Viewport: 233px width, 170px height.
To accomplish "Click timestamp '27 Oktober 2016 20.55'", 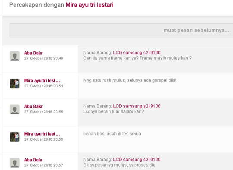I will click(x=44, y=112).
